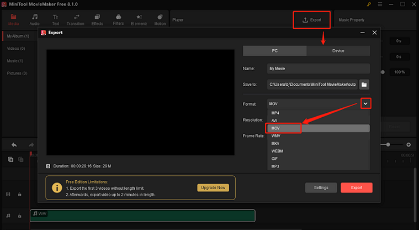Switch to the Device export tab
Image resolution: width=419 pixels, height=230 pixels.
pos(338,51)
